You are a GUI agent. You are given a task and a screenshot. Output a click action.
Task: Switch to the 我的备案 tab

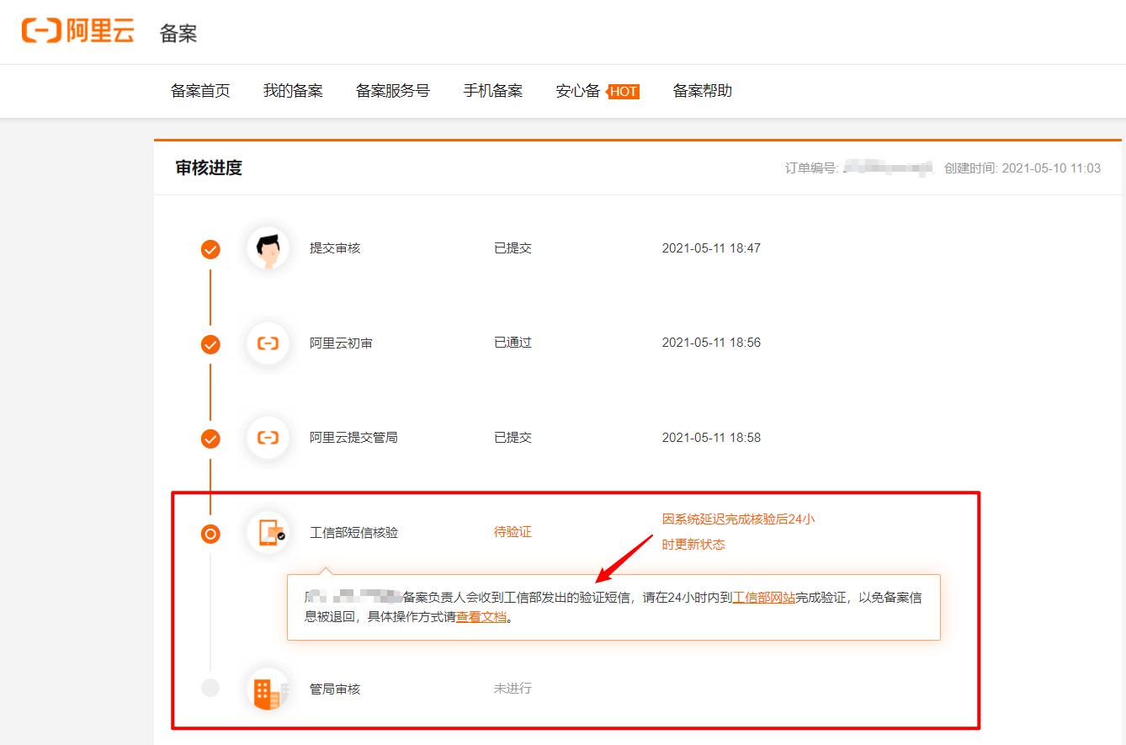pyautogui.click(x=293, y=91)
